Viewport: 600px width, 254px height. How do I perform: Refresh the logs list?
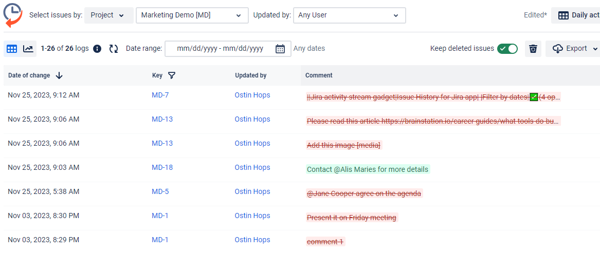[114, 49]
